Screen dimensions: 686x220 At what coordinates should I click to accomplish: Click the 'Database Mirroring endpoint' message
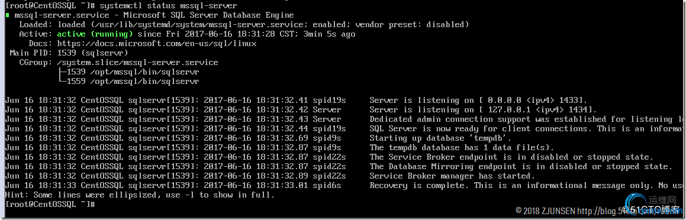[x=521, y=167]
